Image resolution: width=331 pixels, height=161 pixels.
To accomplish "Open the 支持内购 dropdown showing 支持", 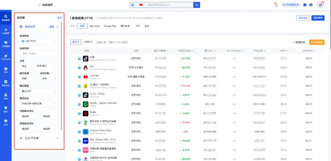I will click(49, 78).
